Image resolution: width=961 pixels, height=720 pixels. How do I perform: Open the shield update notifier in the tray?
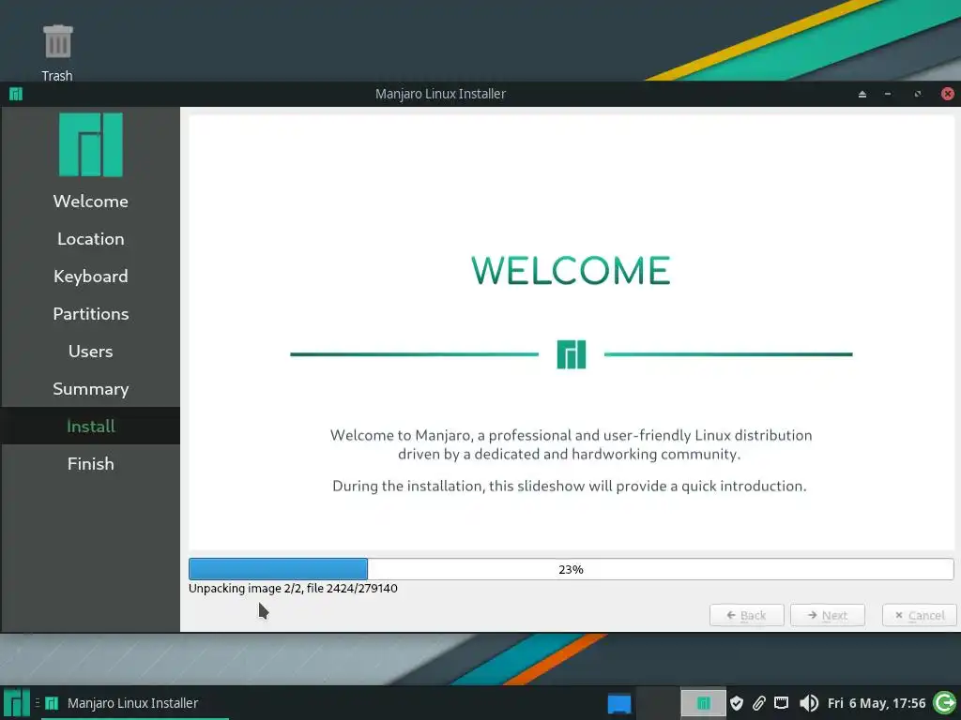pos(737,703)
